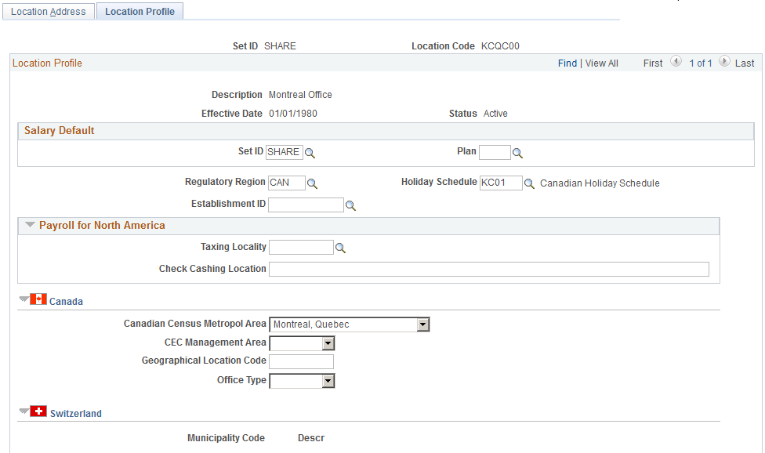Click the Canada flag icon

tap(38, 299)
